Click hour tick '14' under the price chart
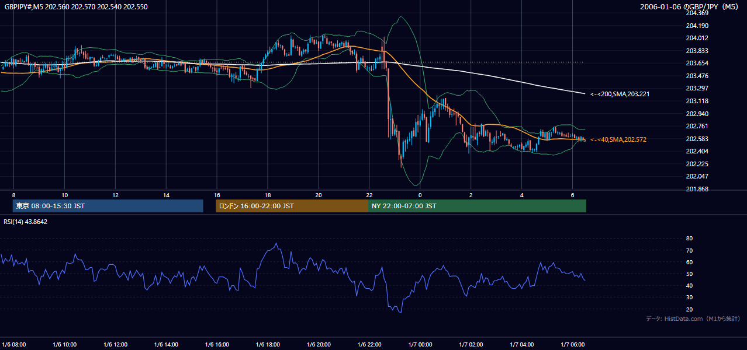This screenshot has height=350, width=747. (166, 195)
